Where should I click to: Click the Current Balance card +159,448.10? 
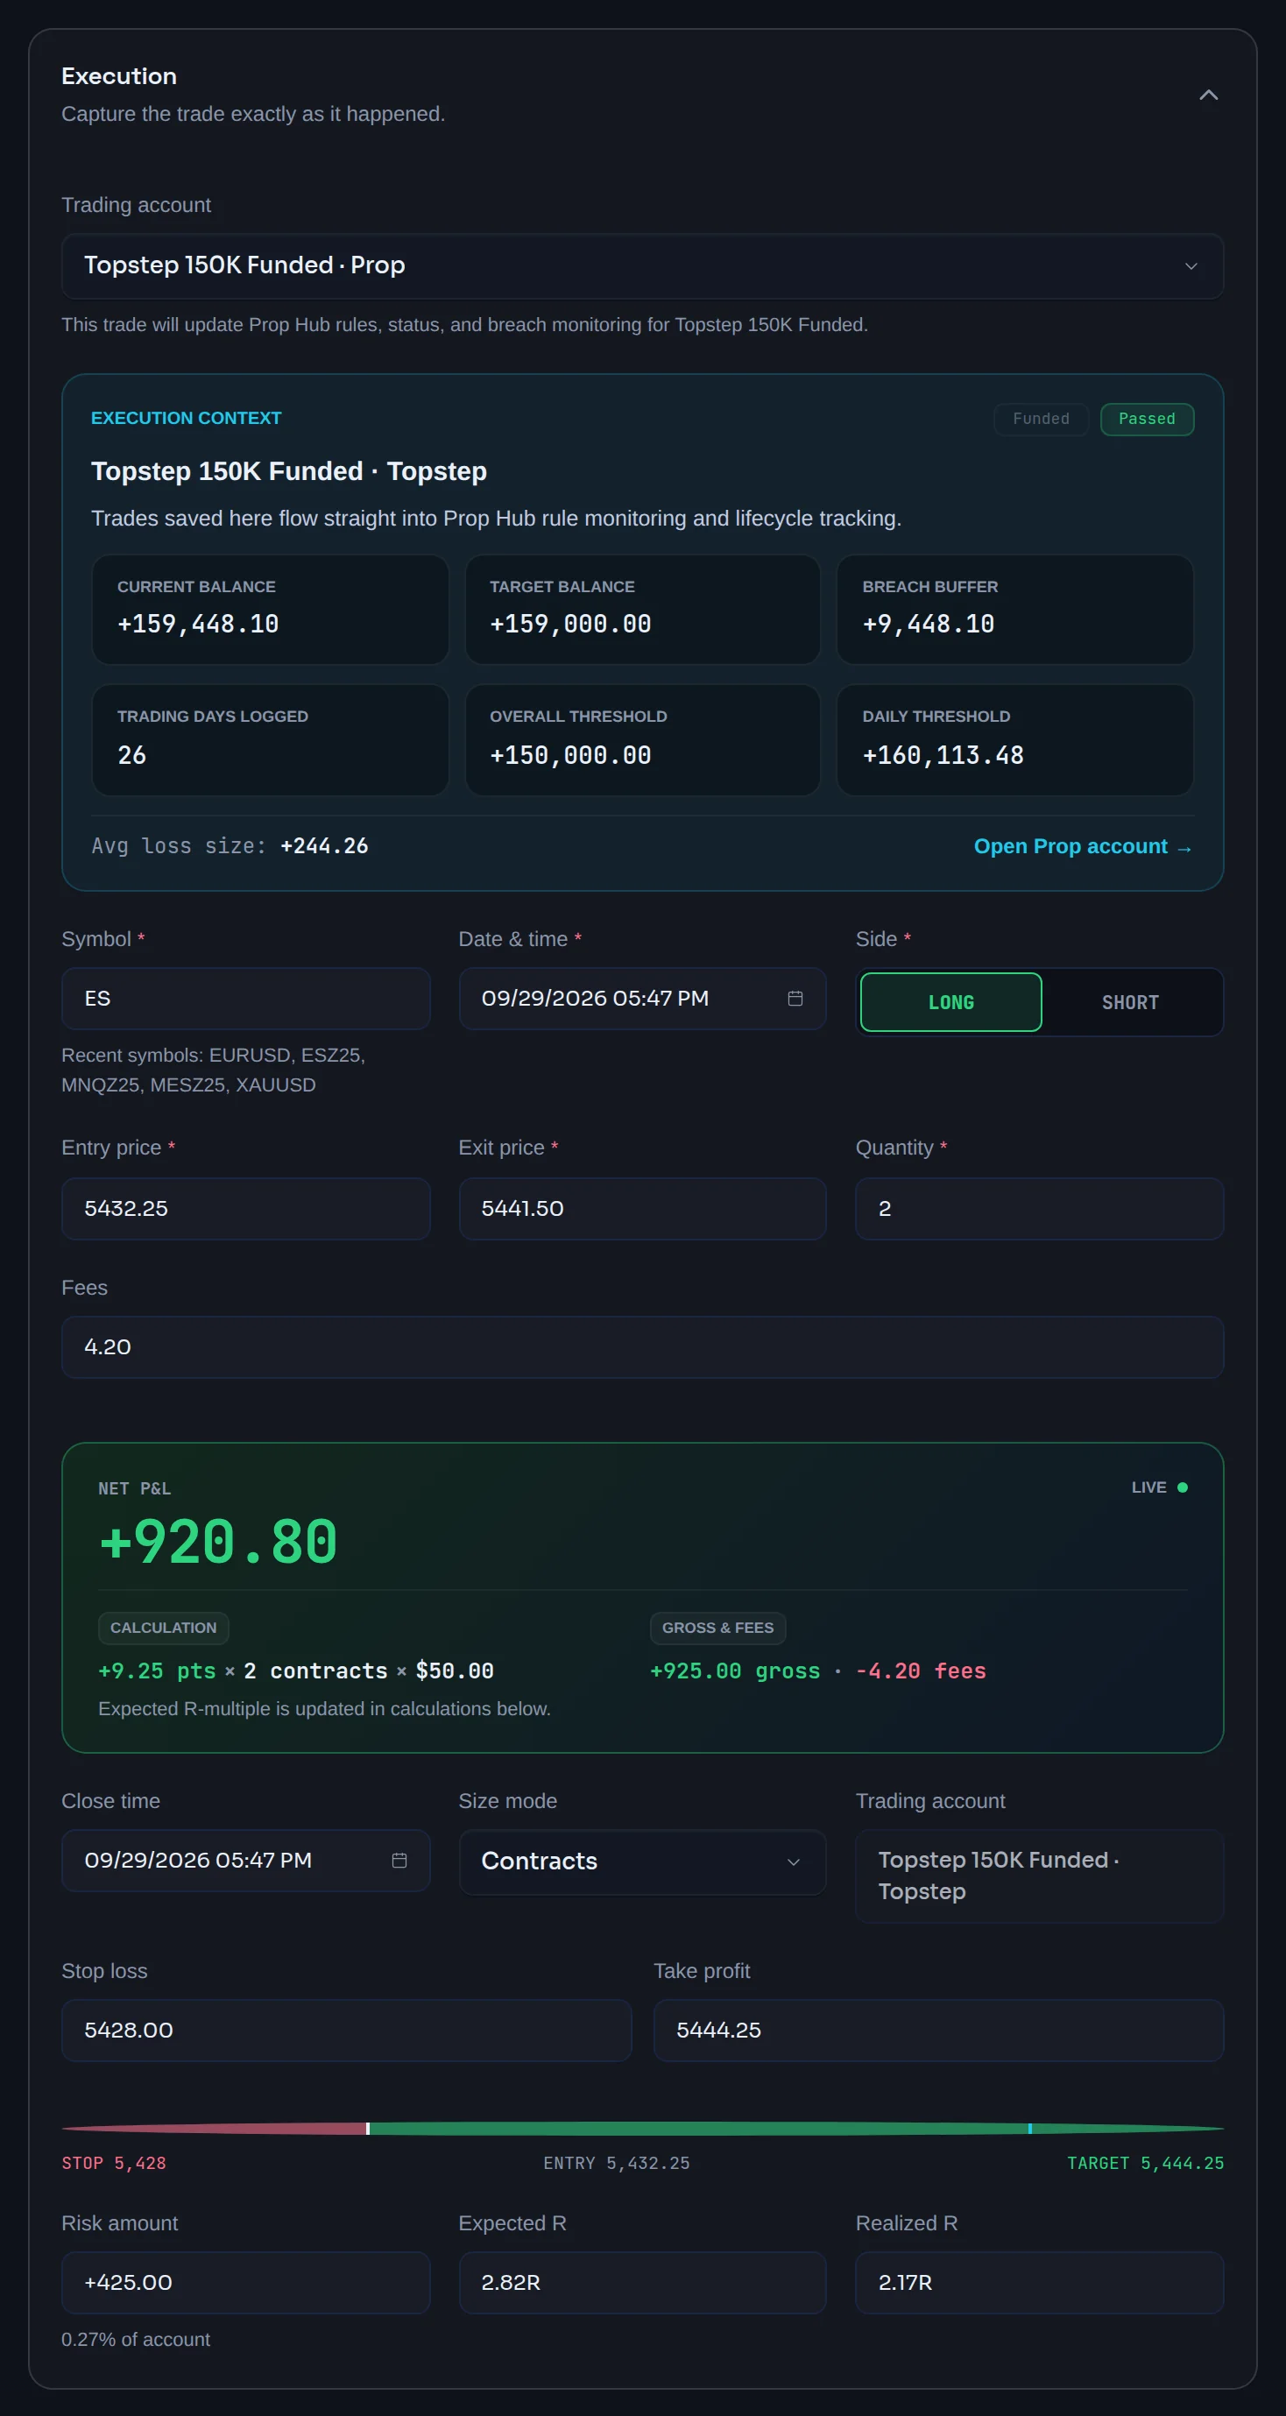tap(270, 610)
